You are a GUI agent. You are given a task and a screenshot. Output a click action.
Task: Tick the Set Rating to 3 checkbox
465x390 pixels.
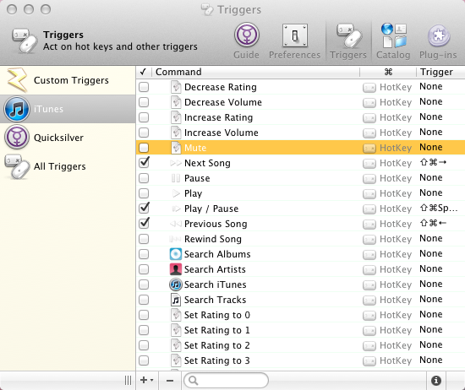pos(144,360)
